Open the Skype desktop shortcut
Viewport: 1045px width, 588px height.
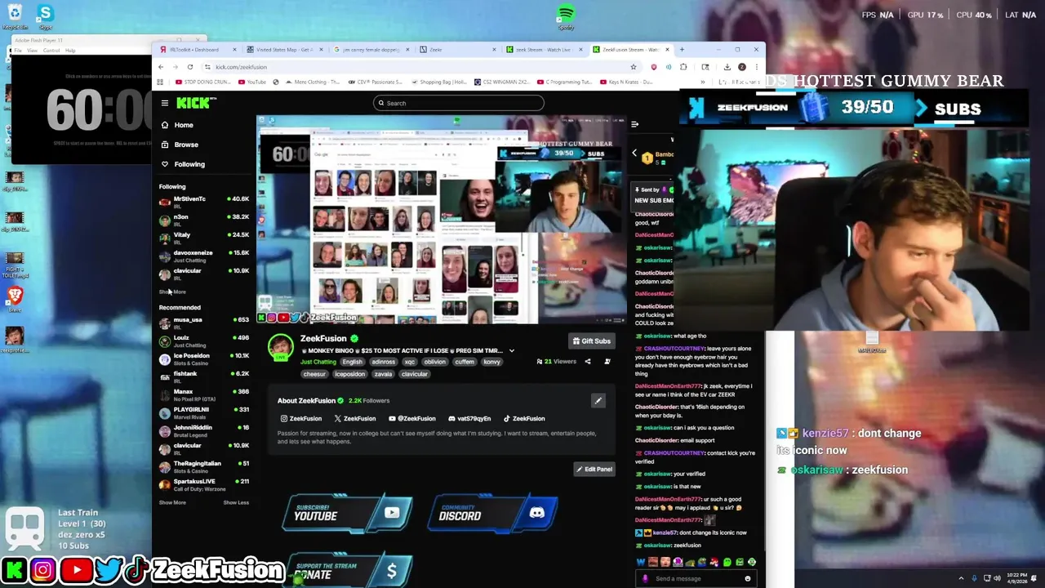(x=45, y=16)
